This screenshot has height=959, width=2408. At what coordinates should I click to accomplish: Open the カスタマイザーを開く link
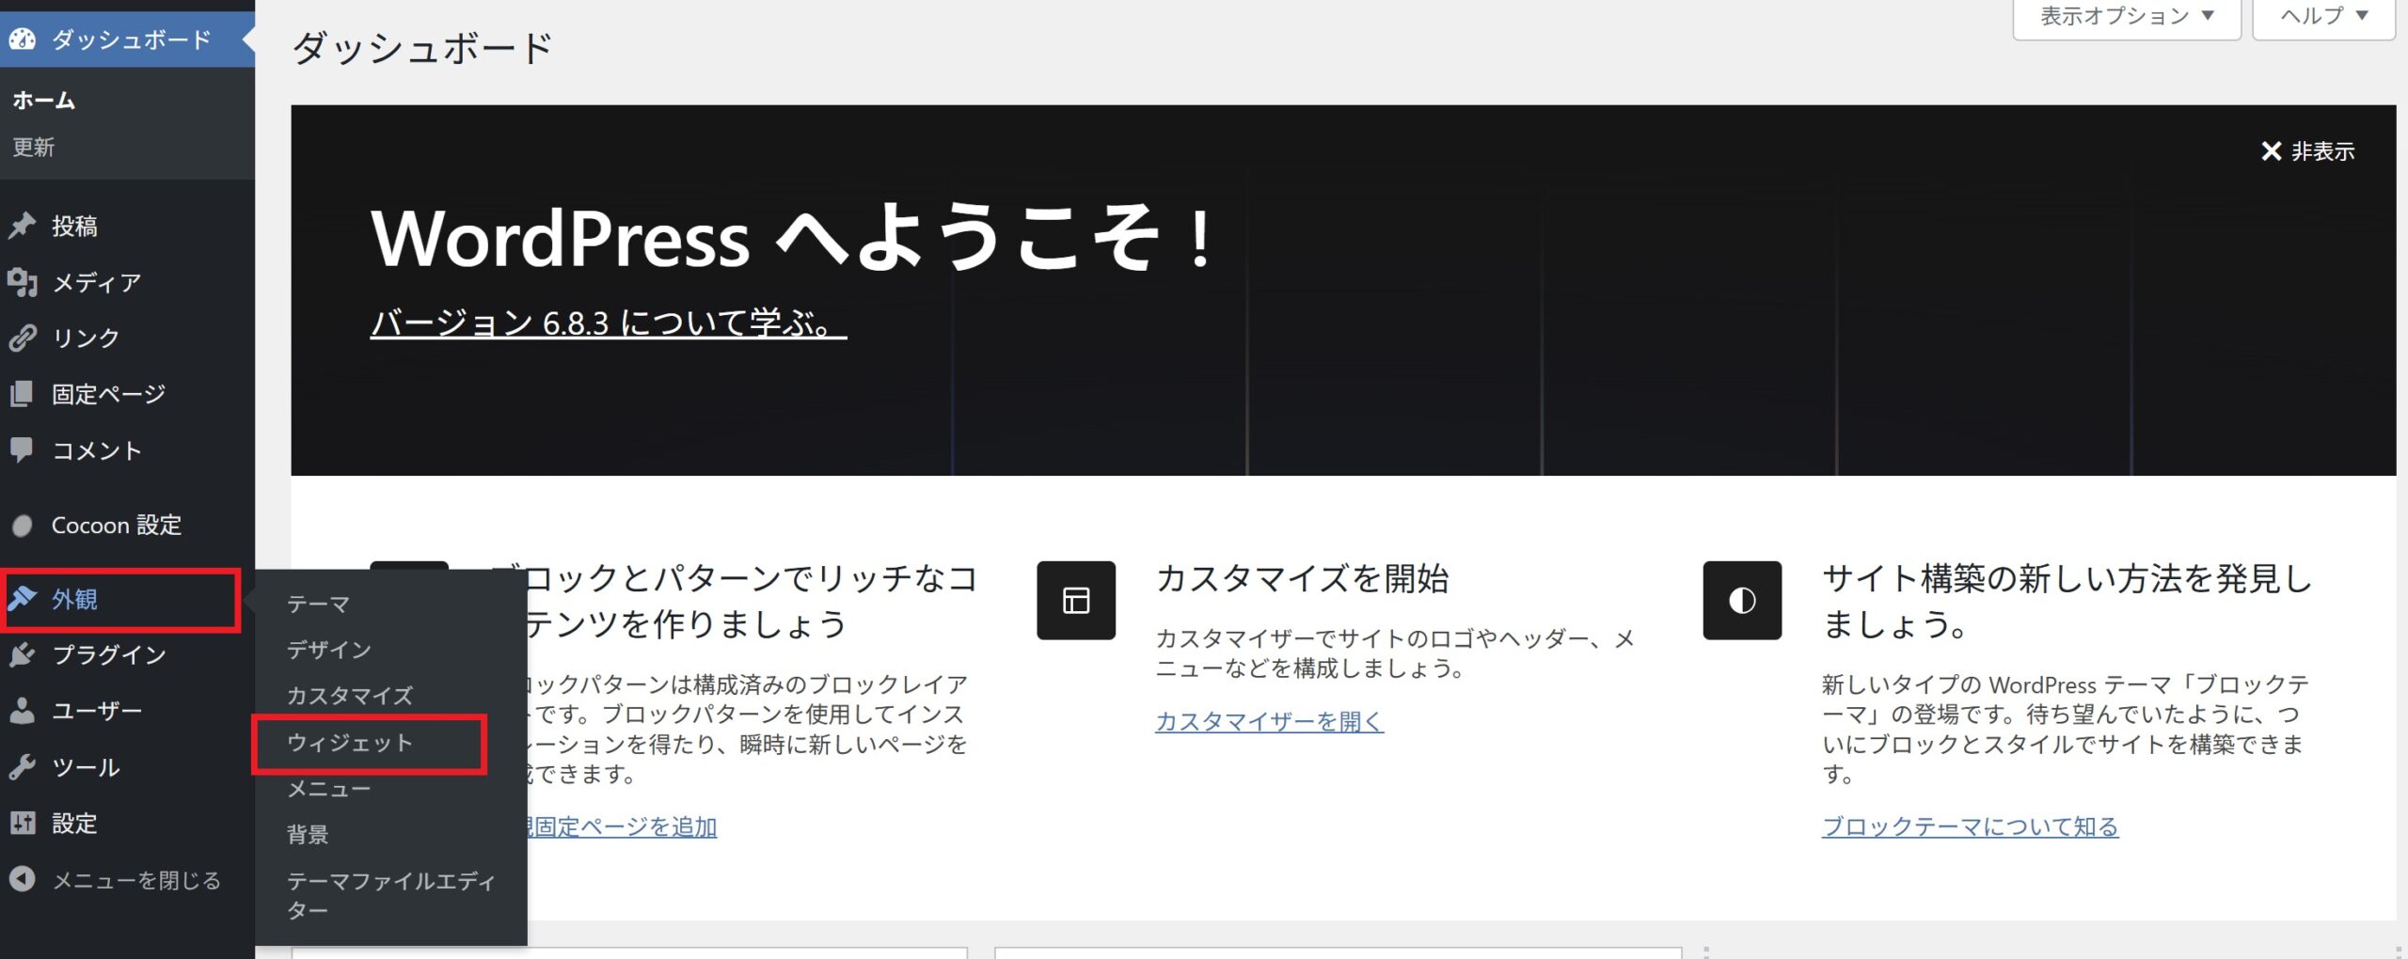(x=1269, y=721)
